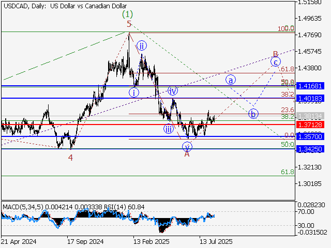Select the circled wave iii marker
This screenshot has width=331, height=248.
tap(169, 129)
